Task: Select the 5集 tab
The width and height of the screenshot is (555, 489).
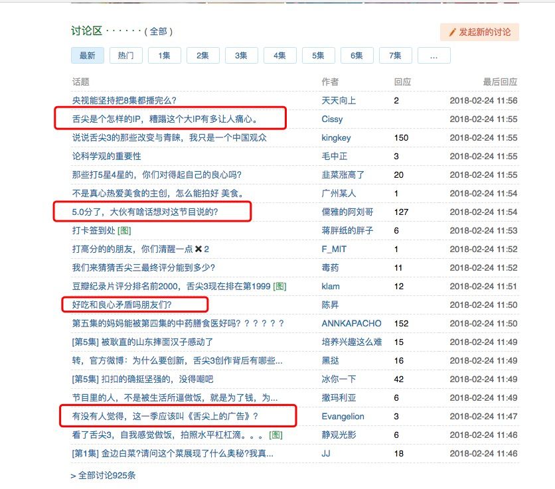Action: [x=319, y=56]
